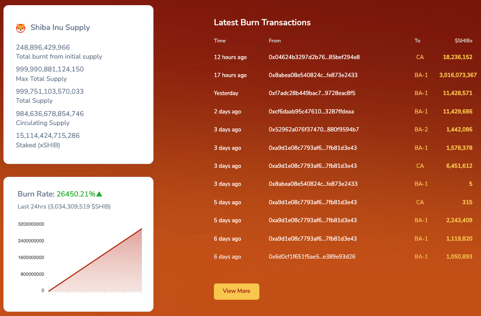Select the 1,442,086 burn amount

point(459,130)
